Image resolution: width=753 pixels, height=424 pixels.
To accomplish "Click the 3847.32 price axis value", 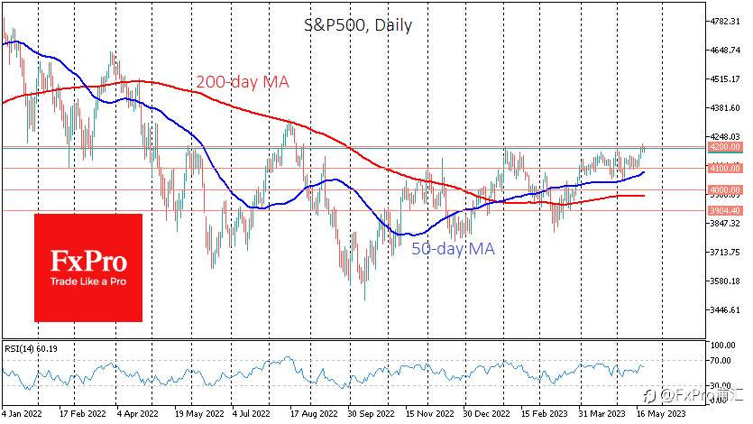I will (725, 224).
